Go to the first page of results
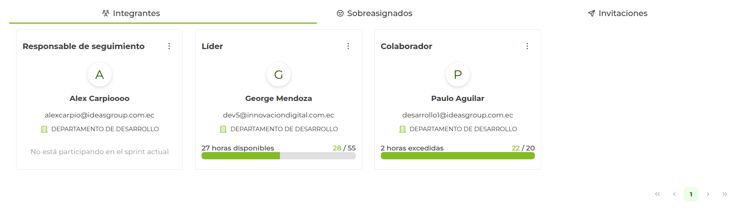 click(x=657, y=194)
